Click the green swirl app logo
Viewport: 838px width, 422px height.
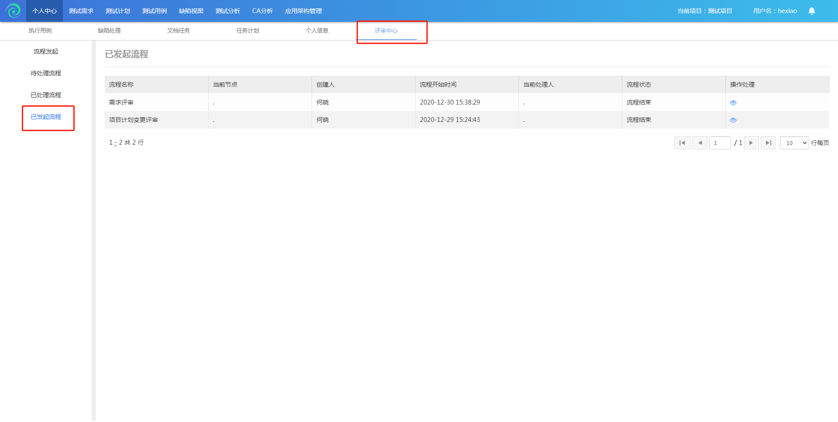click(x=13, y=10)
